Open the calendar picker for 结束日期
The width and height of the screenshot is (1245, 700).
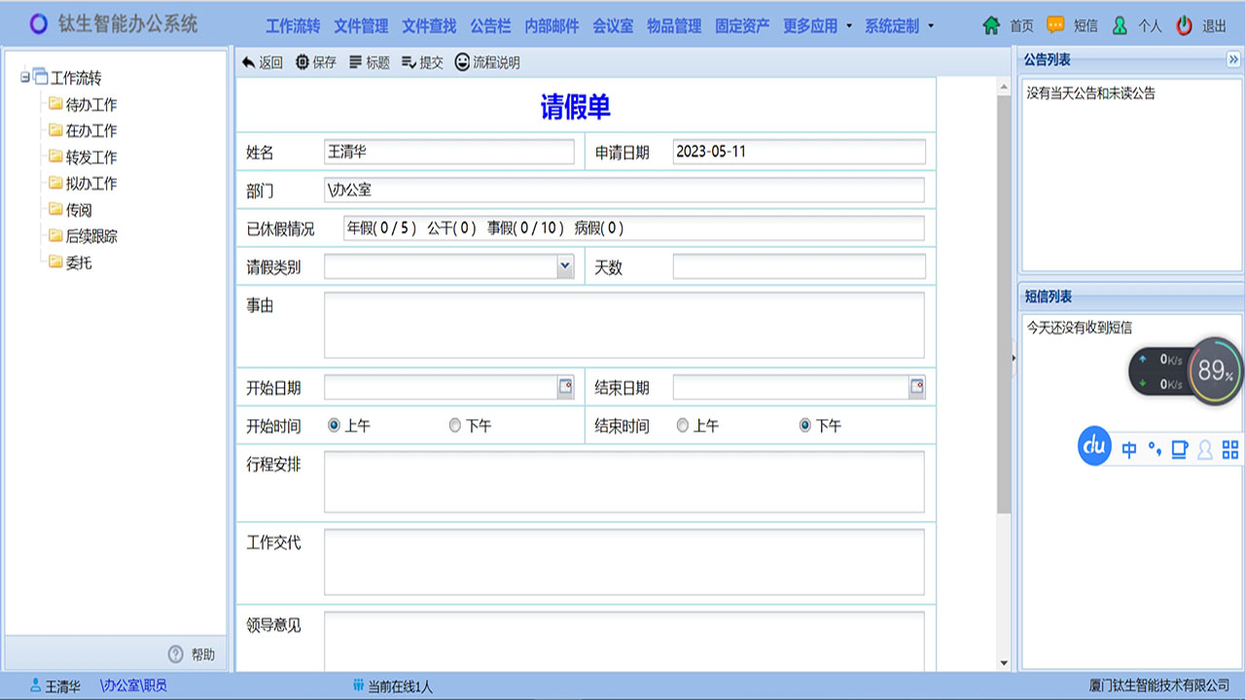[x=916, y=387]
